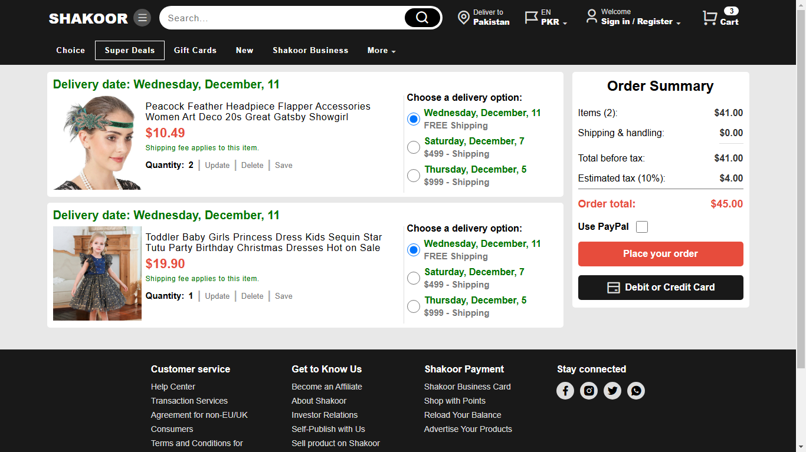
Task: Save the Peacock Feather Headpiece for later
Action: (x=284, y=166)
